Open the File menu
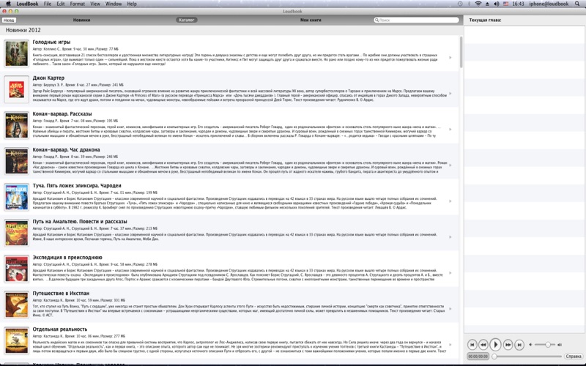Screen dimensions: 586x366 (48, 4)
